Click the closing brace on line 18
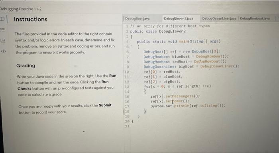The width and height of the screenshot is (279, 153). pos(145,112)
